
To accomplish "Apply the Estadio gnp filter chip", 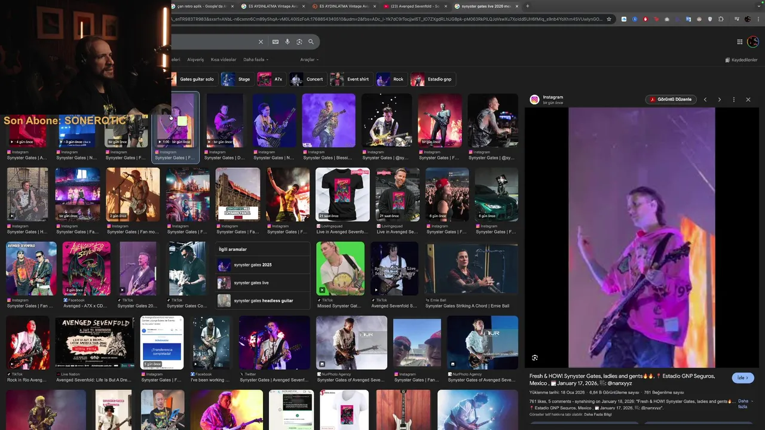I will (x=433, y=79).
